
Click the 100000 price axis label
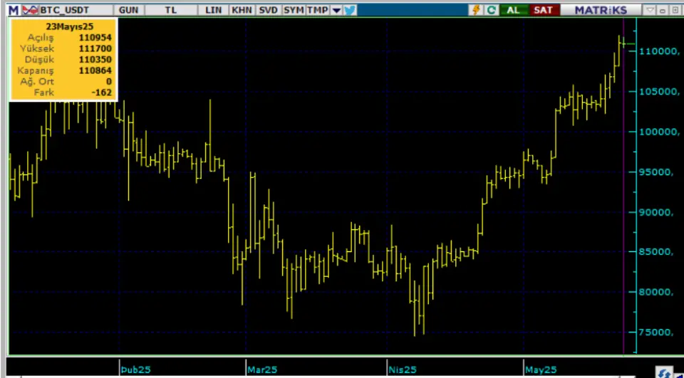pyautogui.click(x=659, y=132)
